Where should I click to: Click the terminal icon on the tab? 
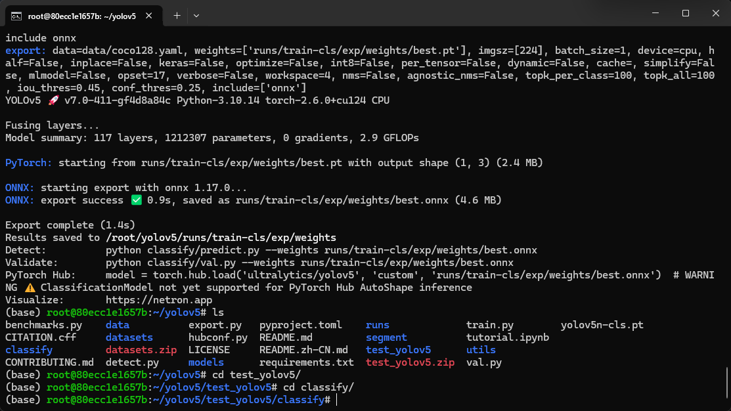click(16, 16)
